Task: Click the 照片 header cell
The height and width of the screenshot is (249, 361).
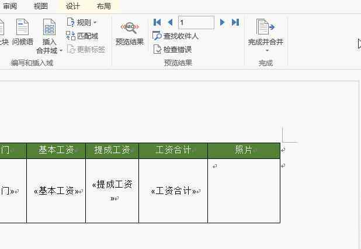Action: point(244,150)
